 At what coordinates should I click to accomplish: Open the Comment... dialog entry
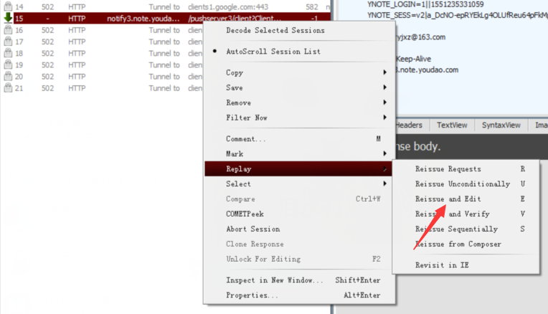coord(300,138)
